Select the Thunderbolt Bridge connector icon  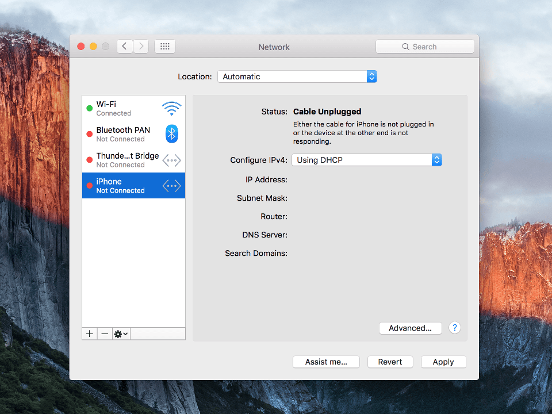click(171, 160)
